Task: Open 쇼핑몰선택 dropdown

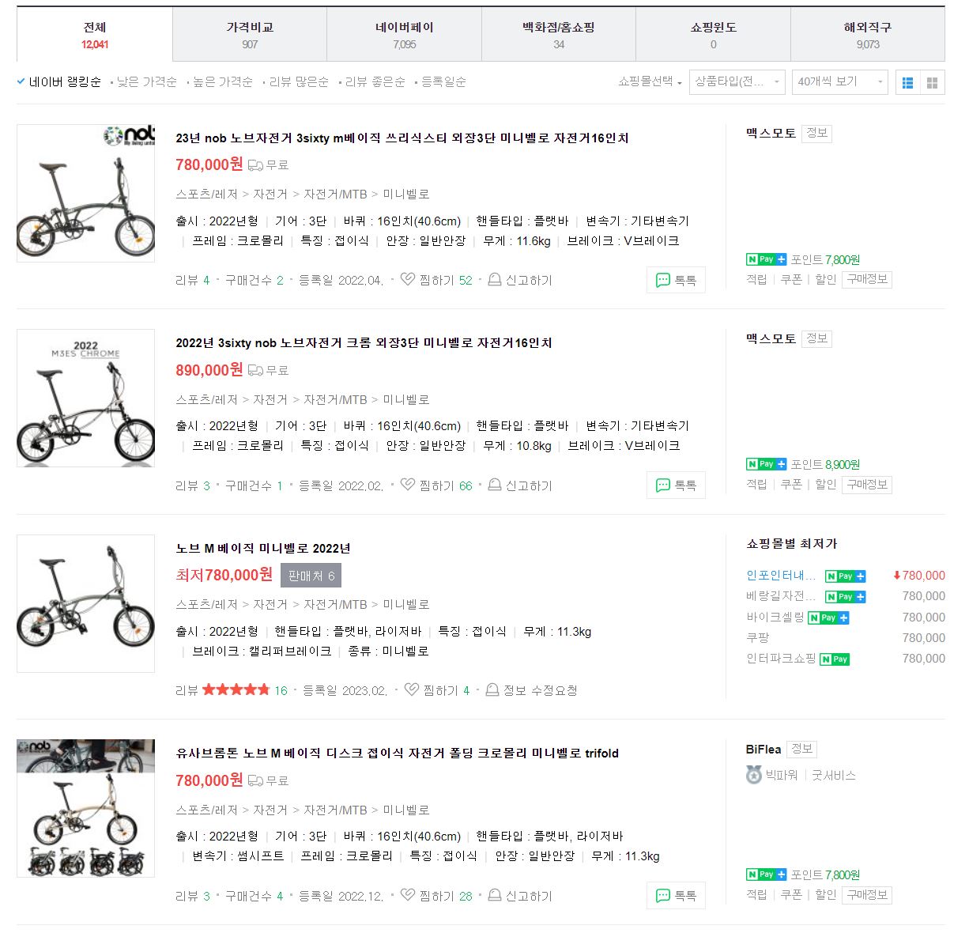Action: pyautogui.click(x=650, y=81)
